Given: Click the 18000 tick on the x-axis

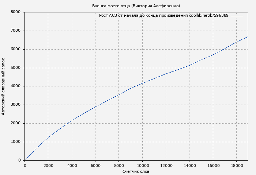Looking at the screenshot, I should pos(236,165).
